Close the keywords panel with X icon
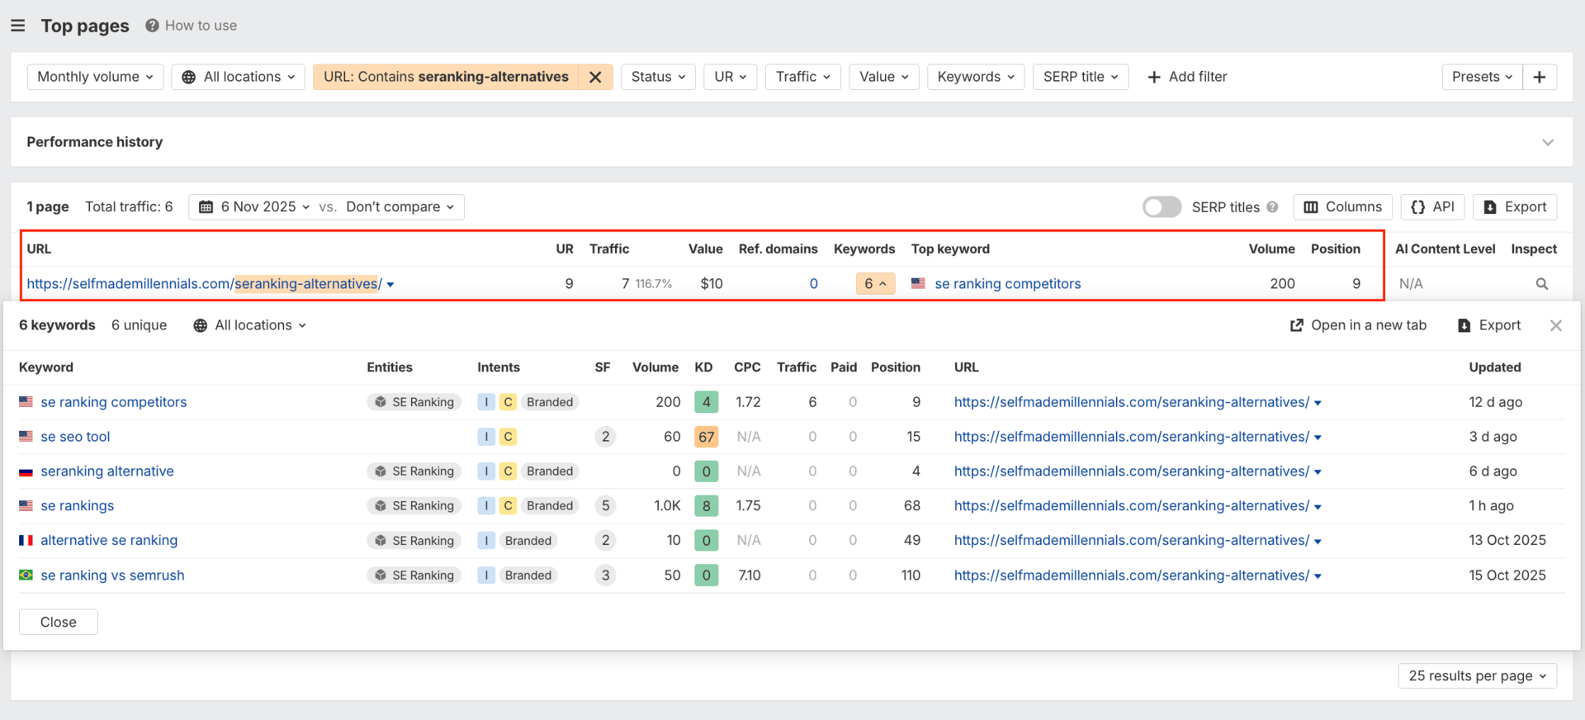 (1555, 325)
